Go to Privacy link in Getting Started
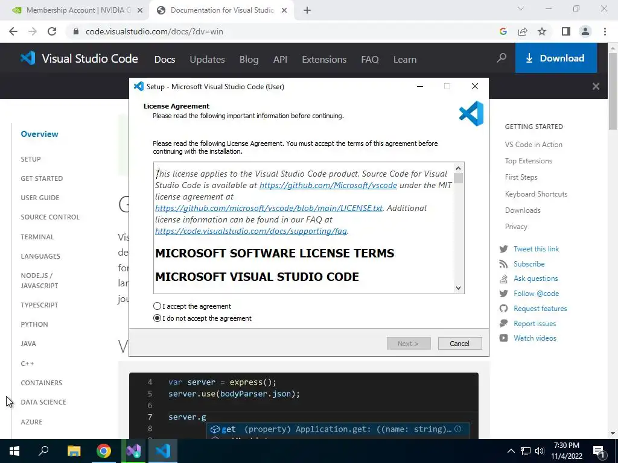The height and width of the screenshot is (463, 618). (516, 227)
